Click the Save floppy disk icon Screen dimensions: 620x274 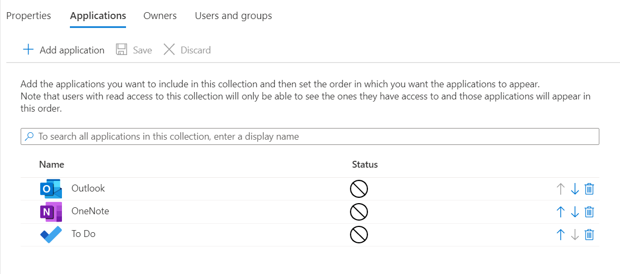[121, 50]
